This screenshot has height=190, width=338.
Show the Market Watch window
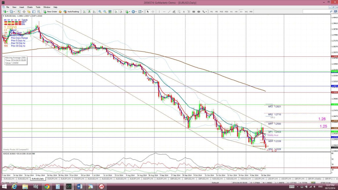(19, 12)
